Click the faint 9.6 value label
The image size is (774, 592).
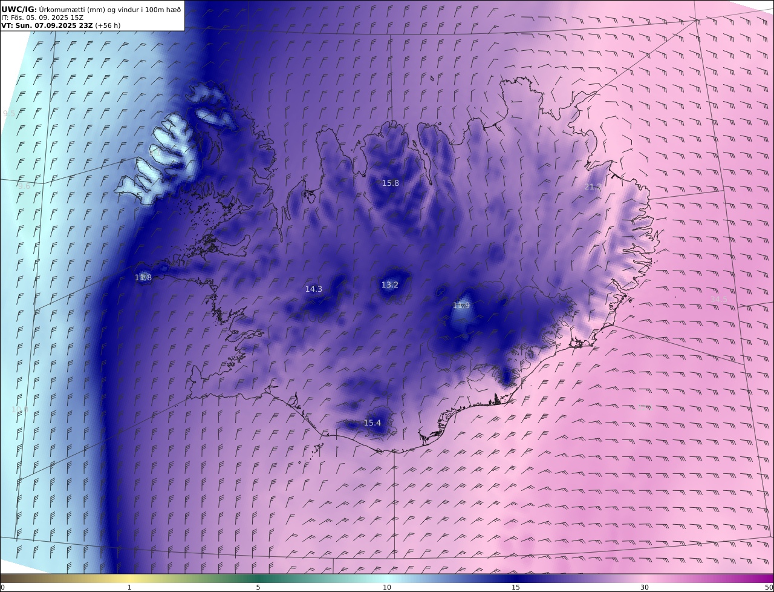point(24,186)
